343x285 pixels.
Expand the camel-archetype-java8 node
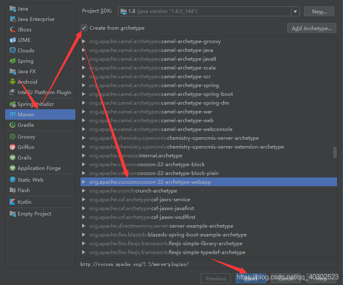(x=84, y=59)
